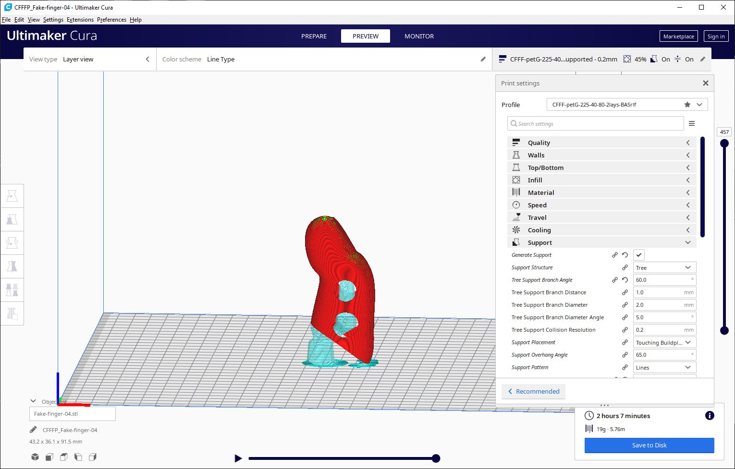
Task: Open the Extensions menu
Action: [80, 20]
